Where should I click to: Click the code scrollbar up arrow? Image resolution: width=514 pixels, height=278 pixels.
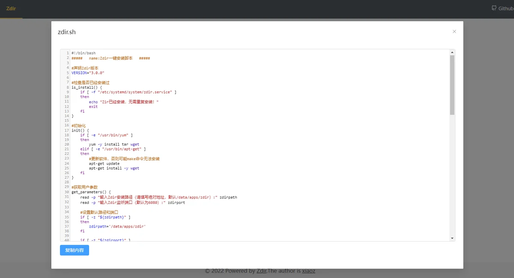(x=452, y=52)
